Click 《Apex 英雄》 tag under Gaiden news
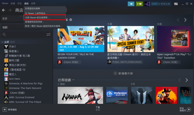 (69, 62)
